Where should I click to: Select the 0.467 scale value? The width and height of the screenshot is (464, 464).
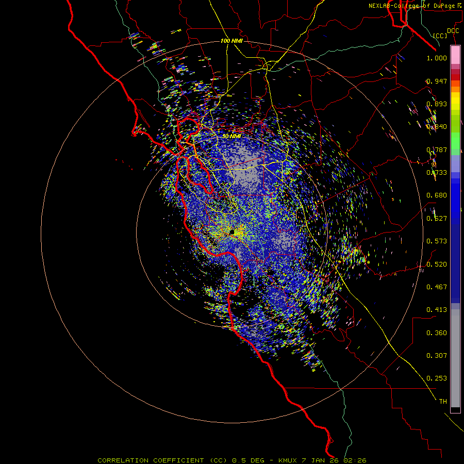437,287
